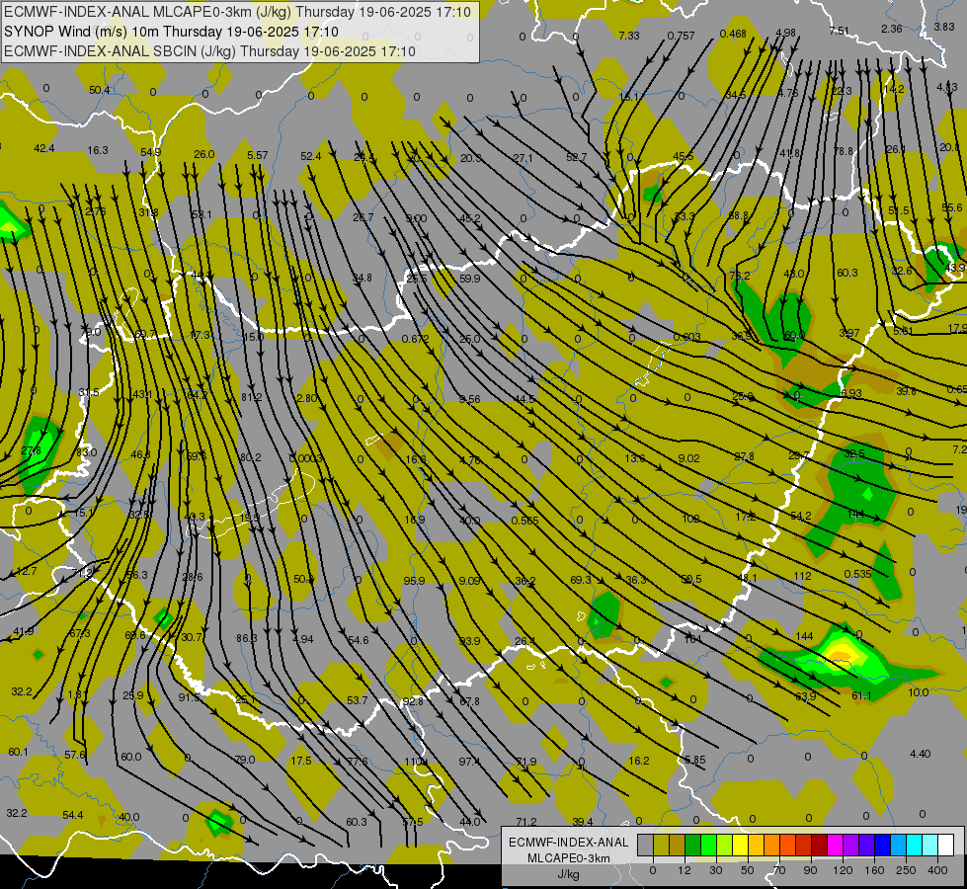The image size is (967, 889).
Task: Click the map value '10.0'
Action: tap(919, 692)
